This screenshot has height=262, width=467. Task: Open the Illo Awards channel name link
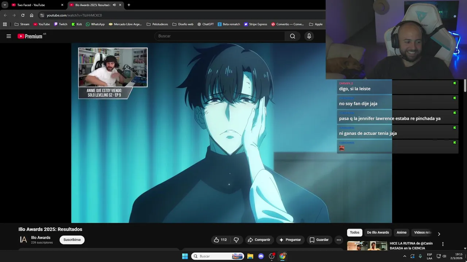click(40, 238)
